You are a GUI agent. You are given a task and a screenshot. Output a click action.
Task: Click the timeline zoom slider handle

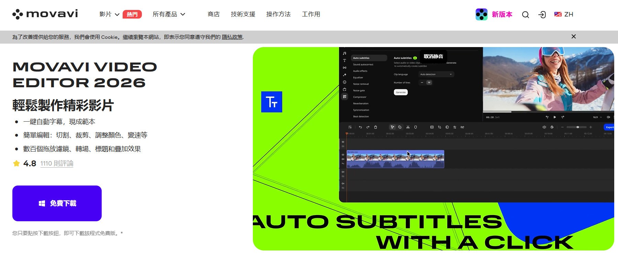(x=578, y=127)
